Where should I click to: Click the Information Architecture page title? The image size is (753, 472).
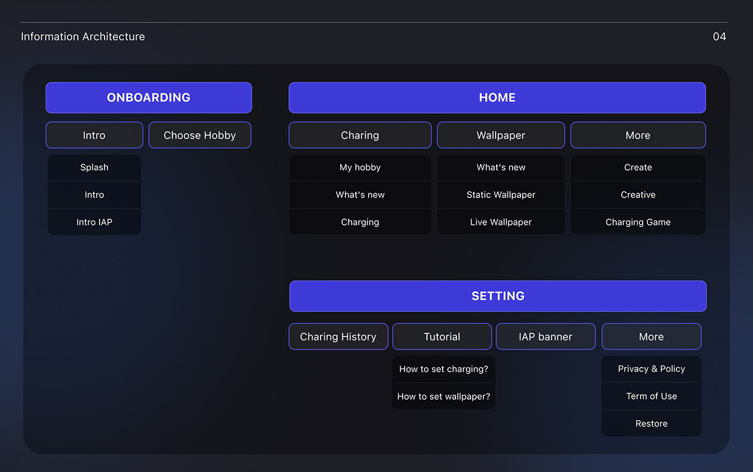tap(83, 37)
